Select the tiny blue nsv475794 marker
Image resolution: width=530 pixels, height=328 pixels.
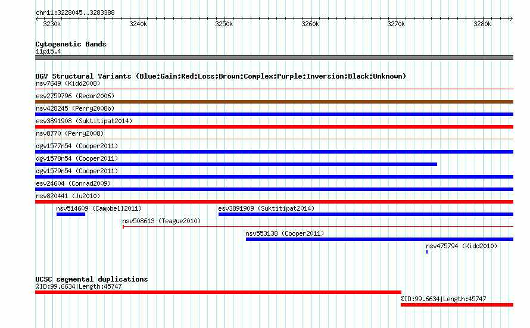(427, 252)
